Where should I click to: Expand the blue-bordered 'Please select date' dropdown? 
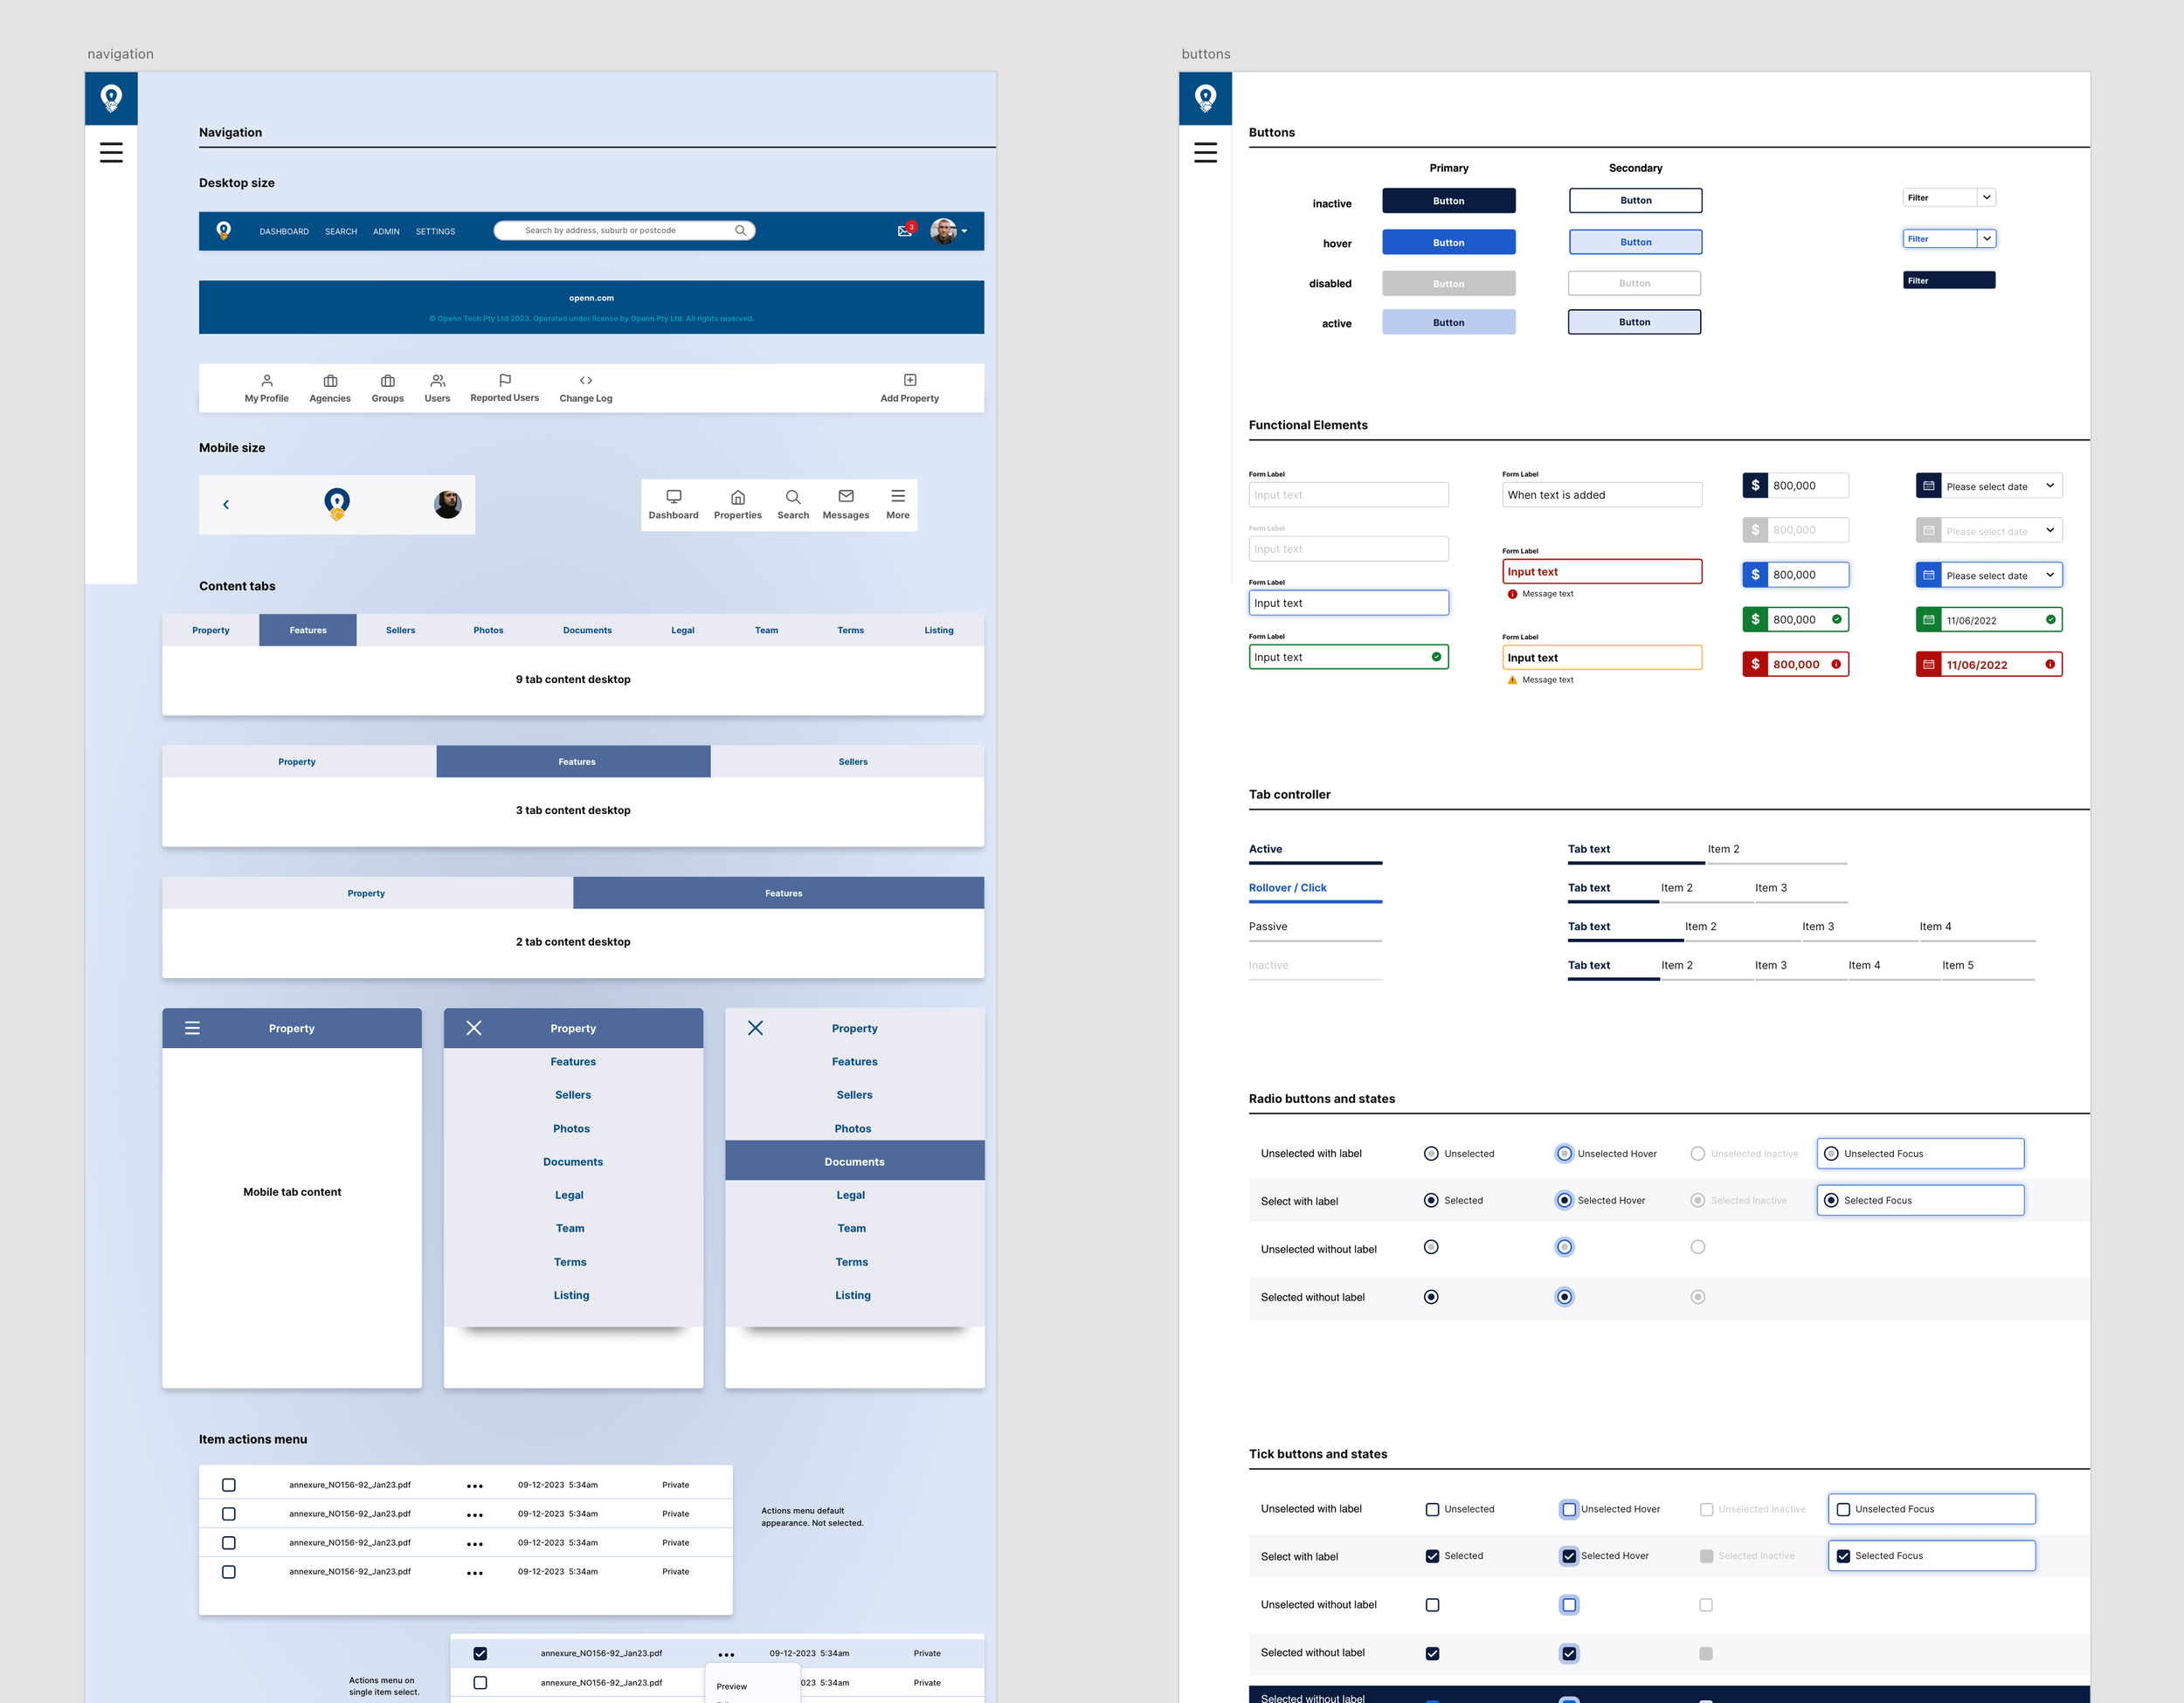tap(2050, 575)
